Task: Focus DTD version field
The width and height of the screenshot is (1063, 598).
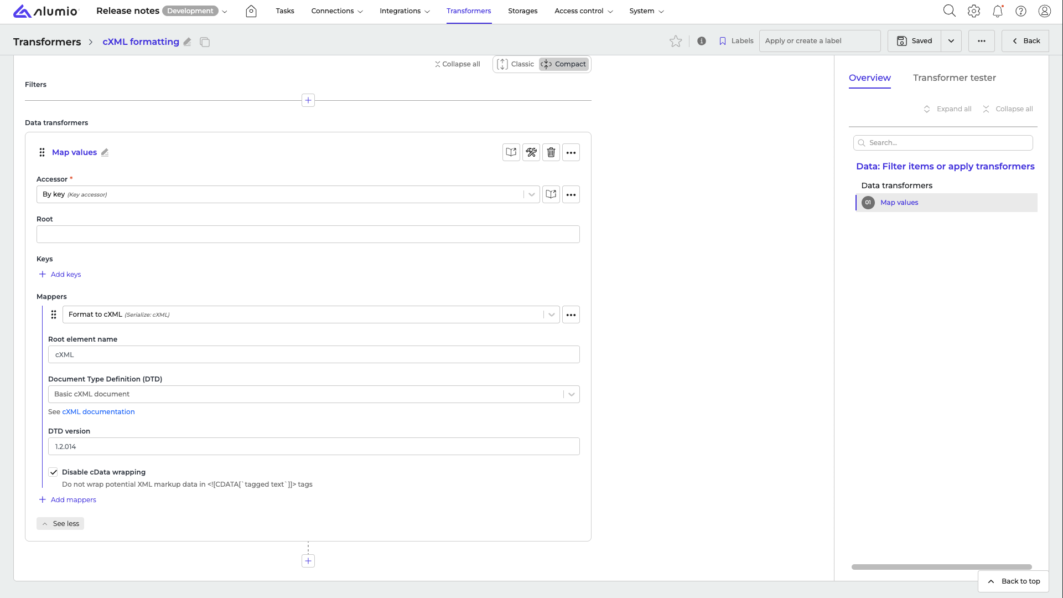Action: [314, 446]
